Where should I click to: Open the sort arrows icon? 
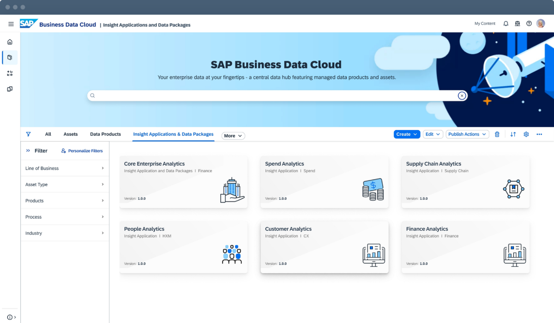tap(513, 134)
